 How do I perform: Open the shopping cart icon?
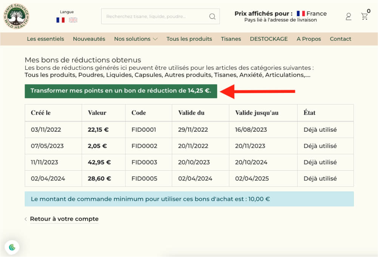(364, 16)
